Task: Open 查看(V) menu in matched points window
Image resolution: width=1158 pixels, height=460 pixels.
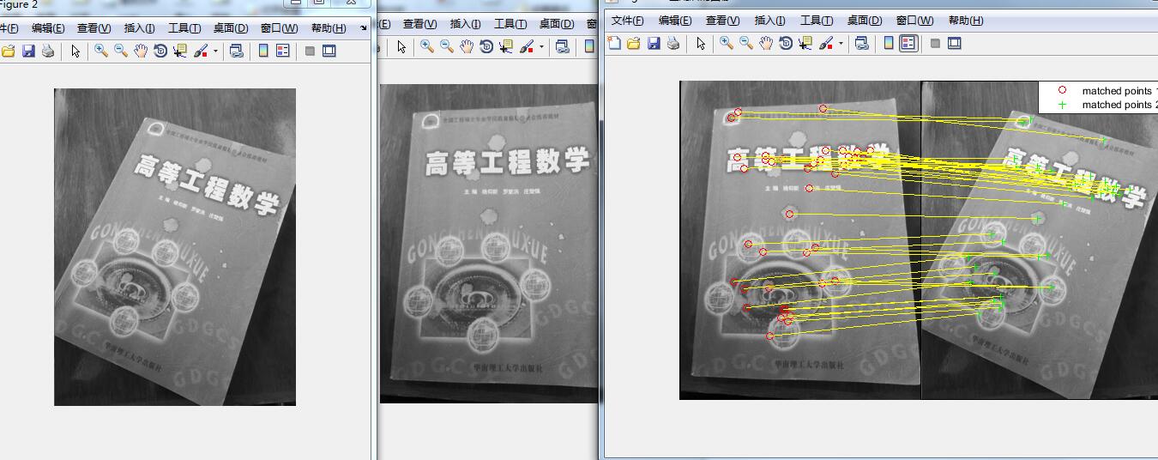Action: pyautogui.click(x=723, y=21)
